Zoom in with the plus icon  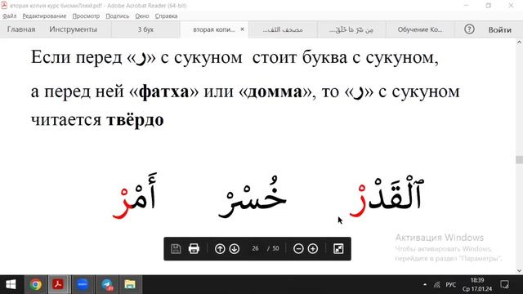coord(312,248)
